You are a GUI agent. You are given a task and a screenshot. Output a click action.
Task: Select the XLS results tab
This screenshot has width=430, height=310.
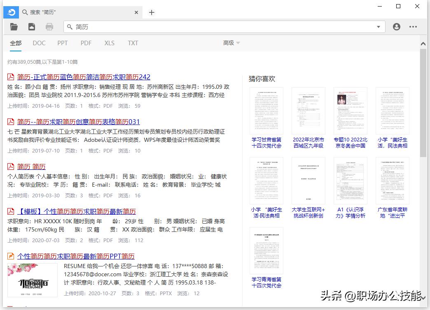(x=109, y=43)
